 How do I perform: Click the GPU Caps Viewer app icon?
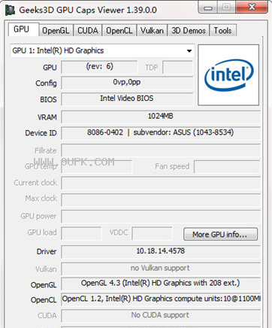pyautogui.click(x=10, y=10)
